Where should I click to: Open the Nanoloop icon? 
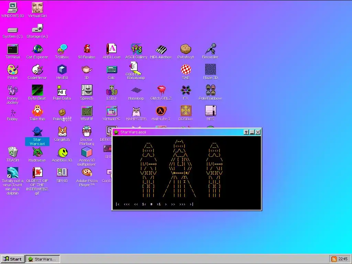(x=136, y=93)
